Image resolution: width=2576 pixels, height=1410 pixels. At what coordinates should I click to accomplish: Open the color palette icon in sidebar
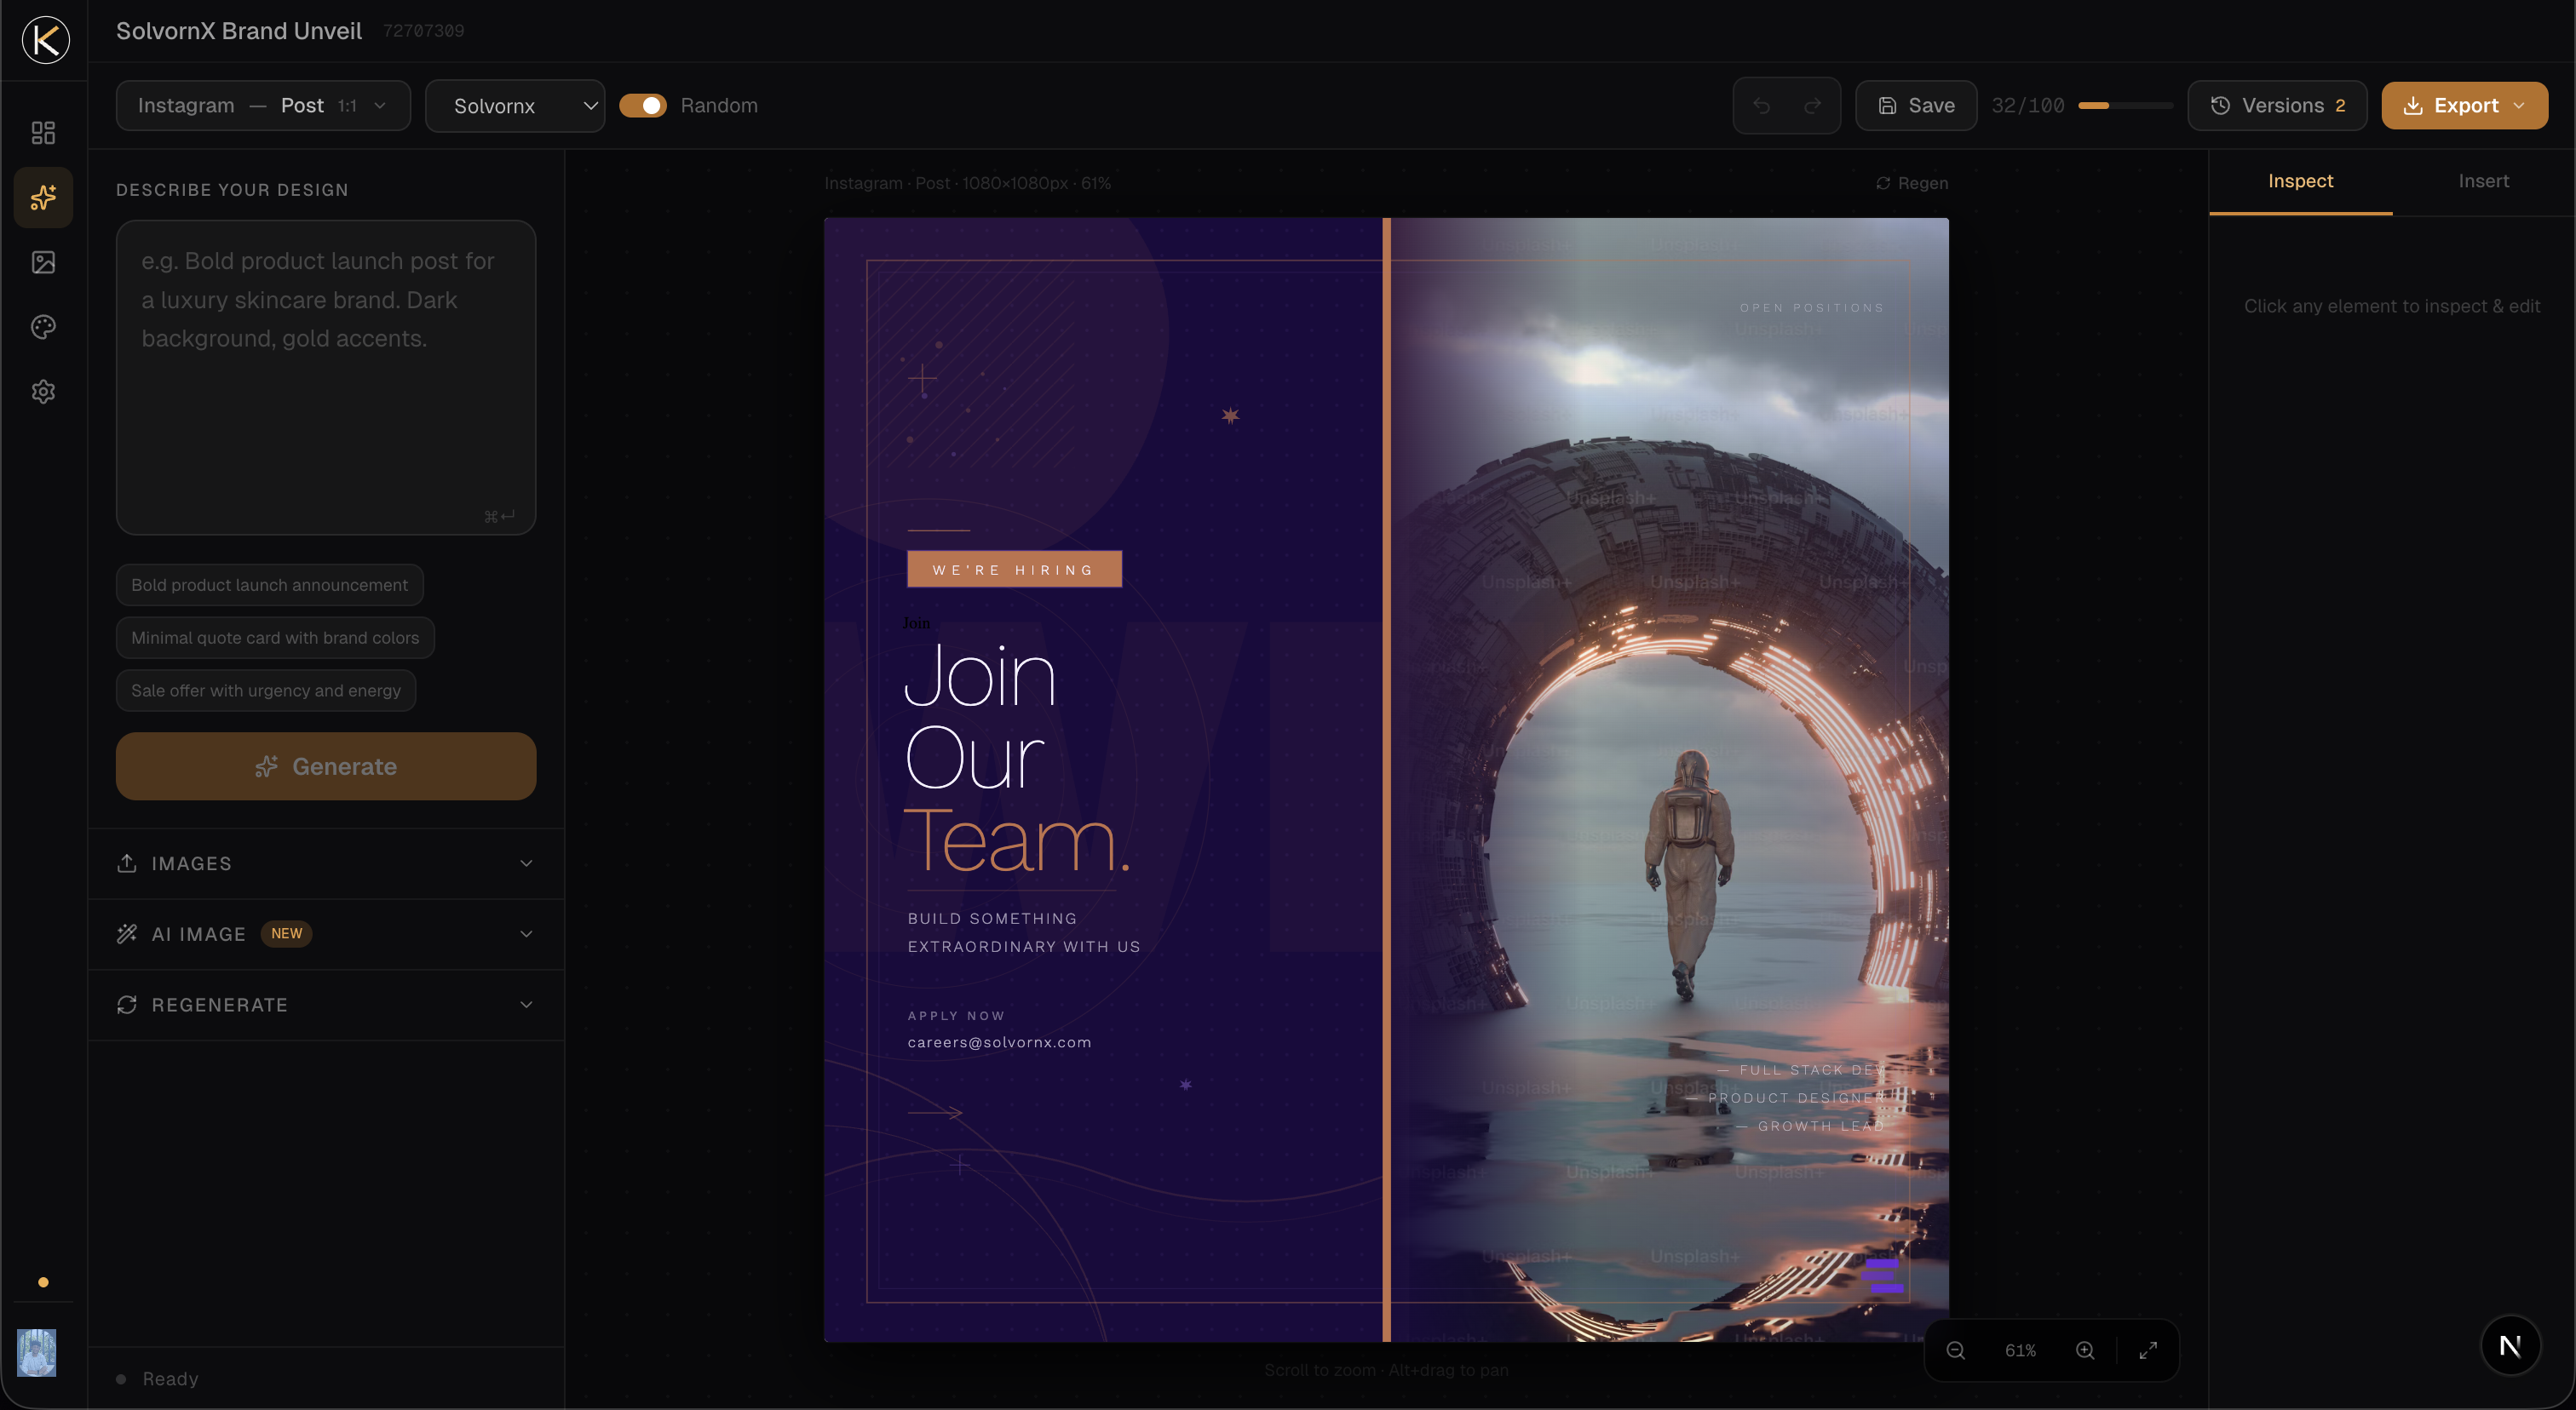[43, 327]
